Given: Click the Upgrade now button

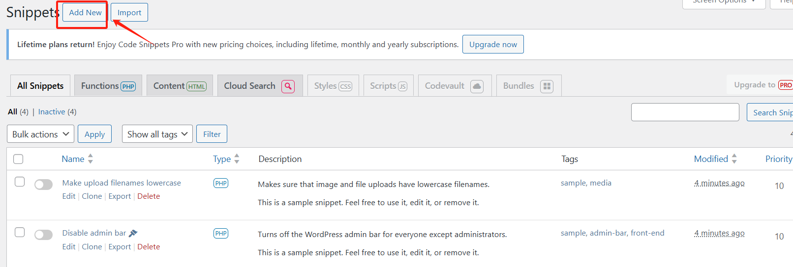Looking at the screenshot, I should 493,44.
